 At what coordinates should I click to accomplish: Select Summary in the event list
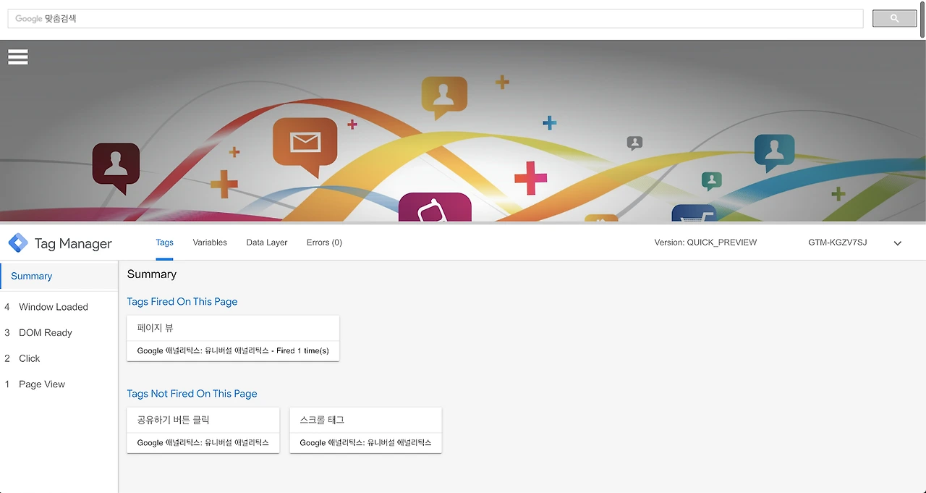59,277
